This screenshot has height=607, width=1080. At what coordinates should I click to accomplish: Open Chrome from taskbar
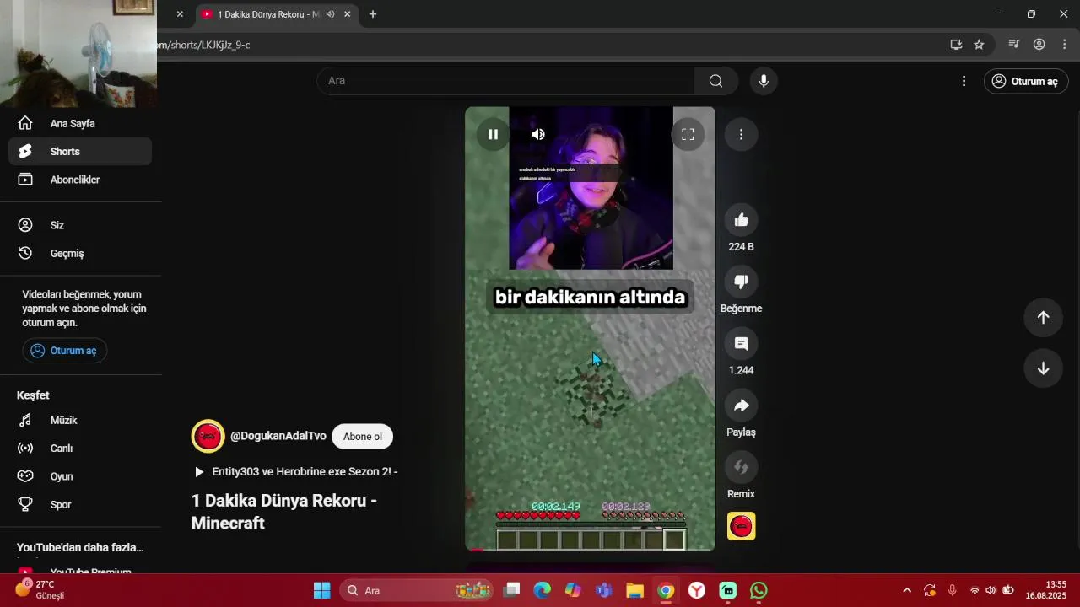pyautogui.click(x=666, y=590)
